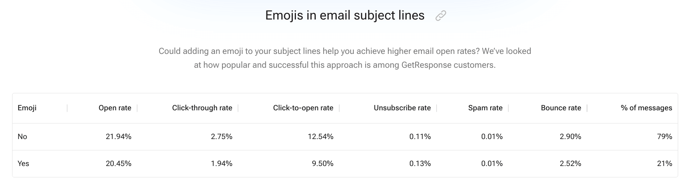Screen dimensions: 692x188
Task: Click the '% of messages' column header
Action: point(646,108)
